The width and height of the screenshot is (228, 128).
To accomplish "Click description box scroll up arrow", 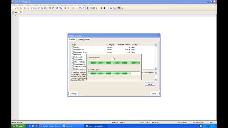I will (156, 73).
